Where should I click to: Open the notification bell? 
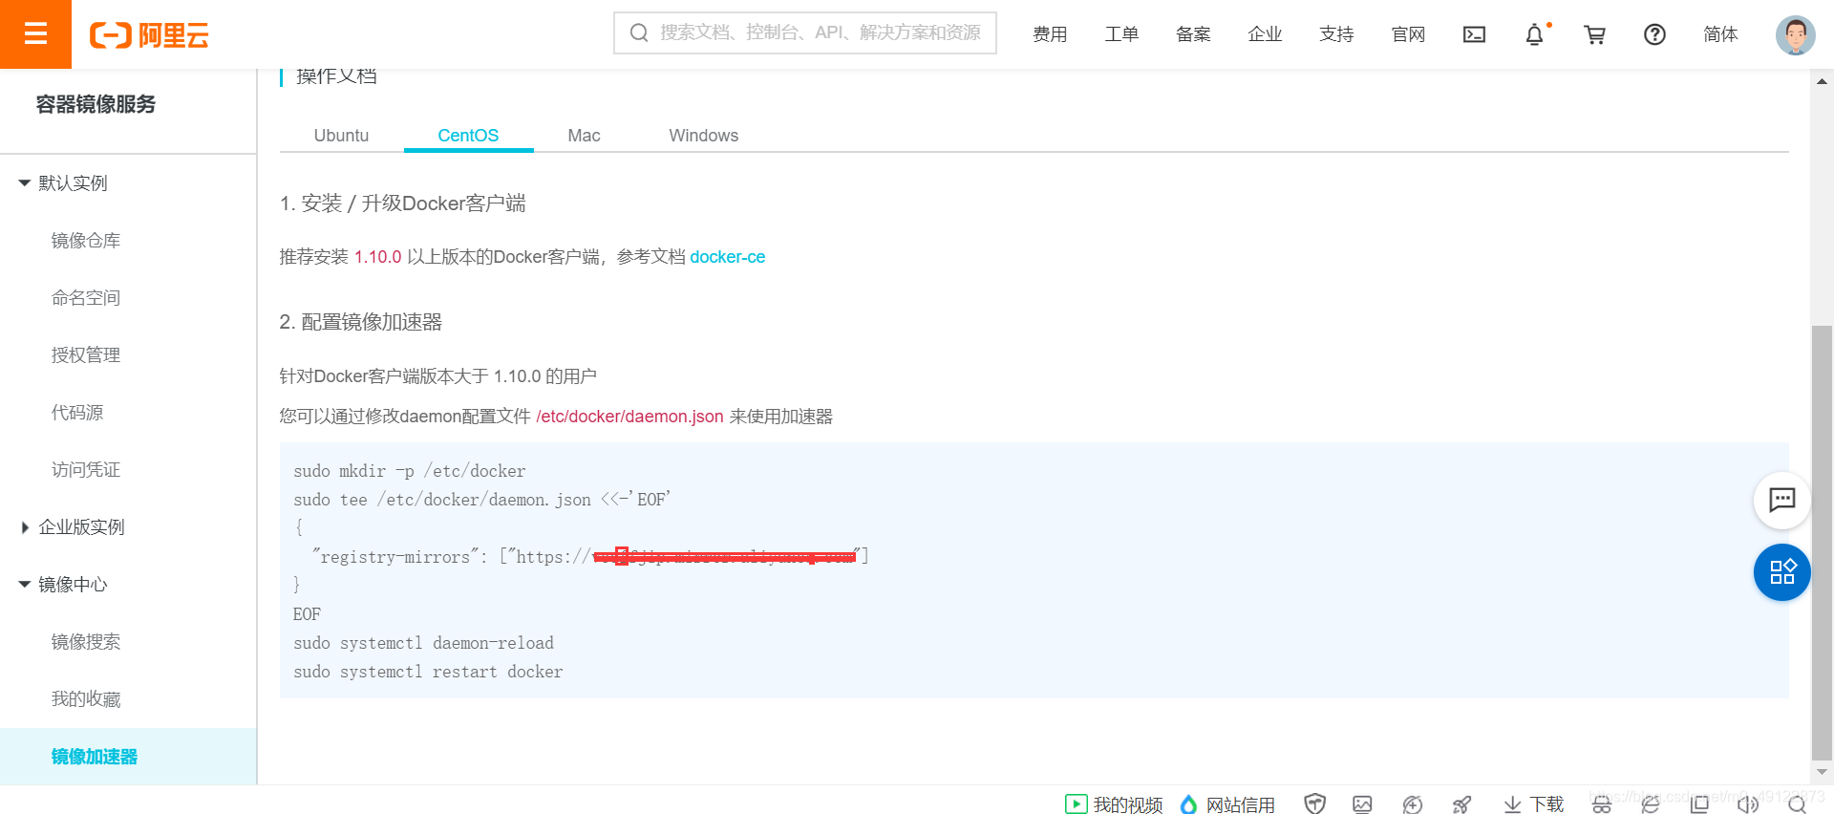[x=1534, y=34]
